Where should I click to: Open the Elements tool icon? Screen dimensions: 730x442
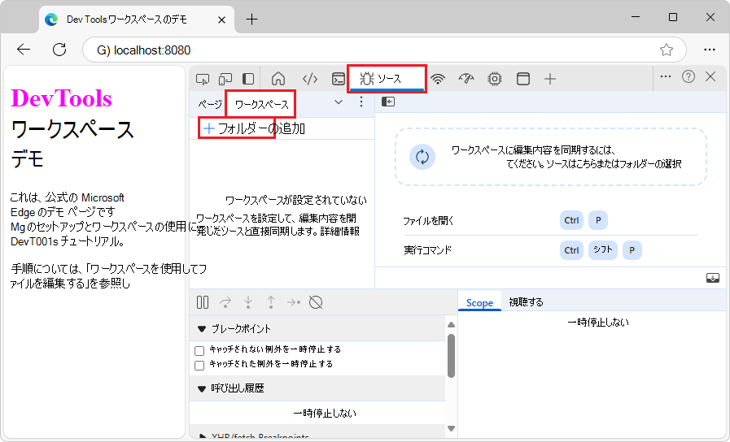click(x=310, y=79)
